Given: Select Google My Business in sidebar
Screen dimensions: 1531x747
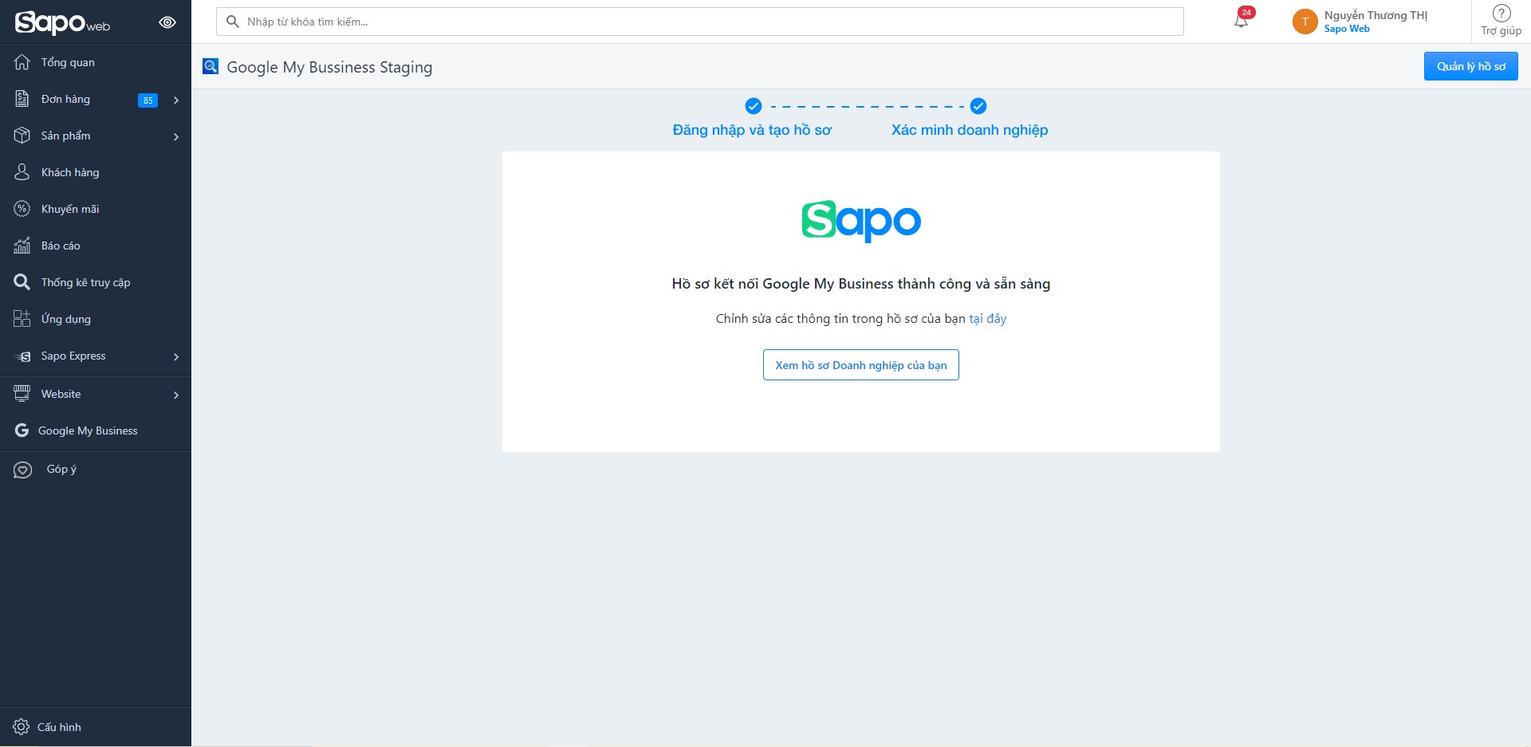Looking at the screenshot, I should 96,431.
